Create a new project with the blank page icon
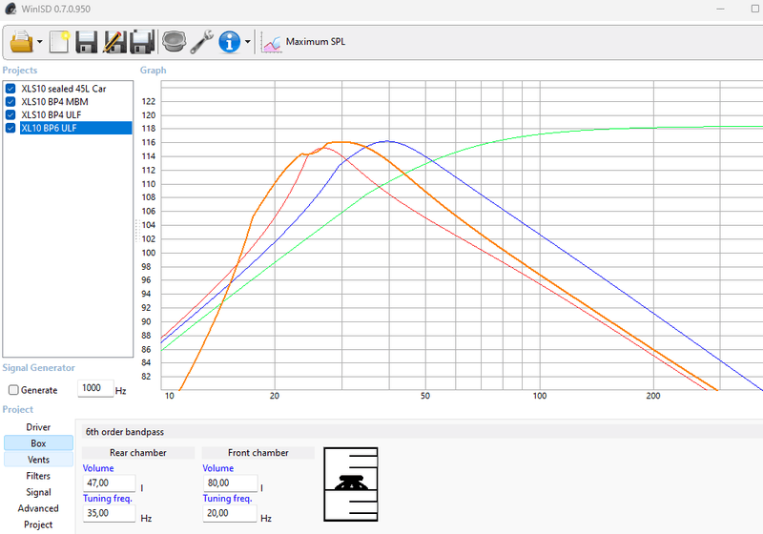Screen dimensions: 763x534 pyautogui.click(x=60, y=42)
